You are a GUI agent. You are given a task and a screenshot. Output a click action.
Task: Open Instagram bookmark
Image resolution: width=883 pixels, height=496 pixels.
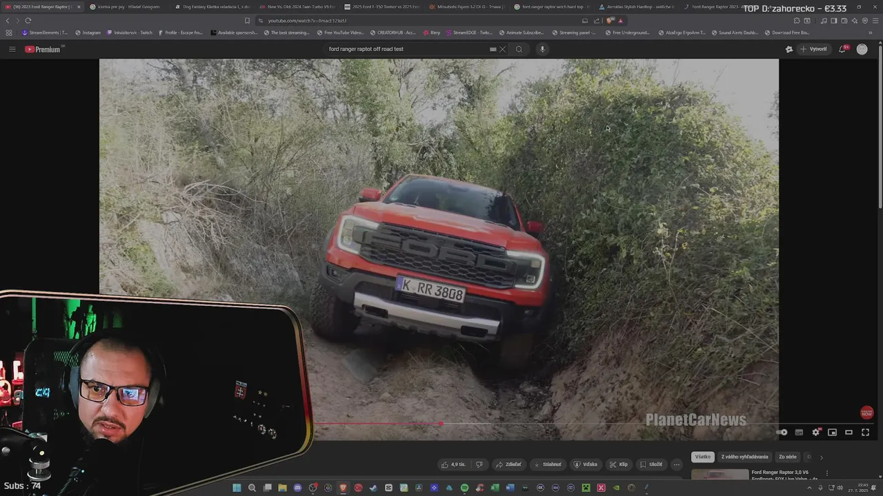(x=88, y=32)
